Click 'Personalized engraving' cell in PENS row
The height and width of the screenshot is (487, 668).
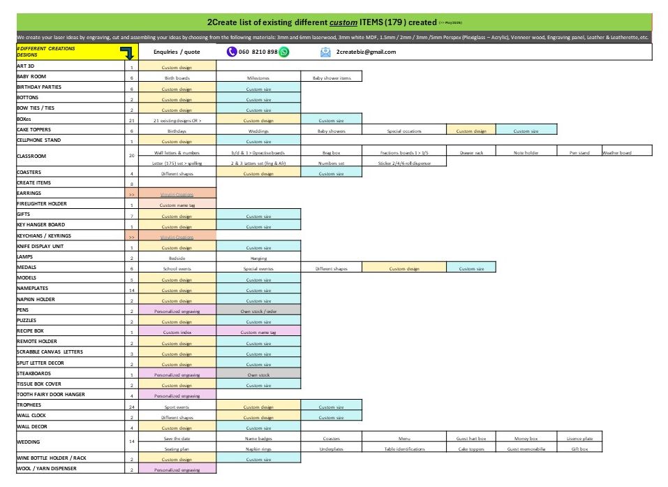[x=177, y=311]
